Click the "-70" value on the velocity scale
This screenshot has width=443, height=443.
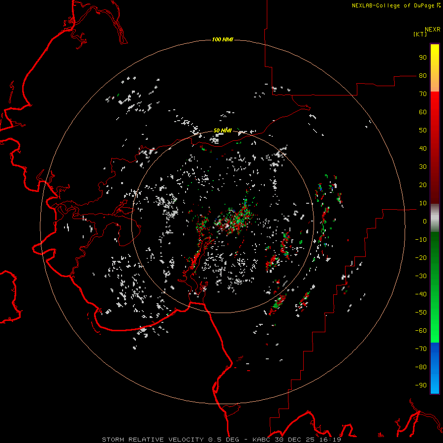421,349
